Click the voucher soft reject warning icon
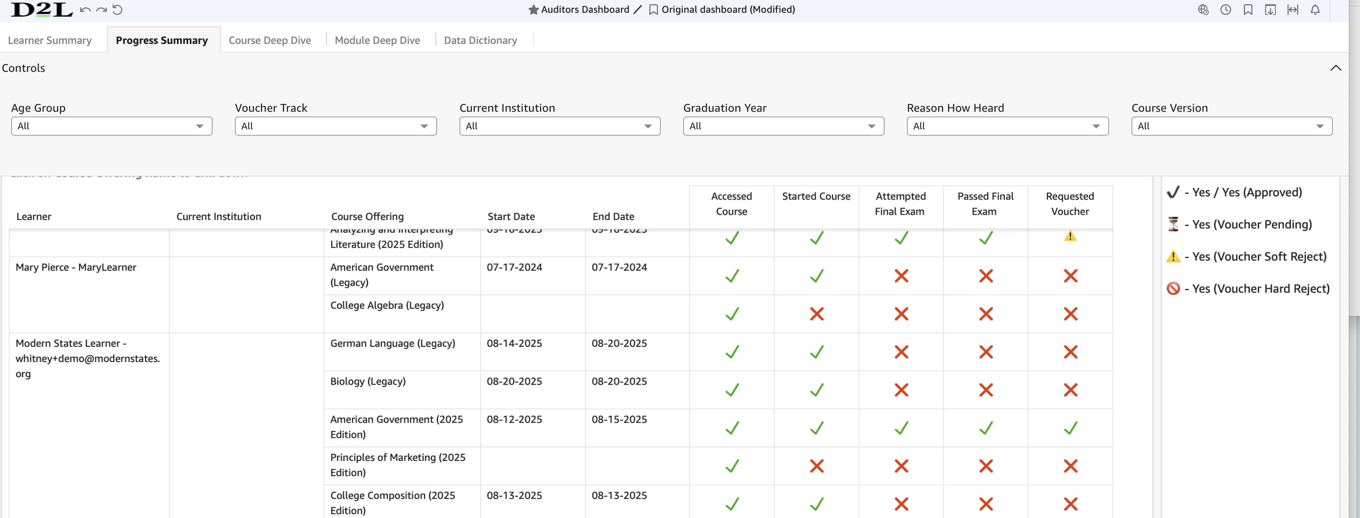This screenshot has height=518, width=1360. pyautogui.click(x=1070, y=236)
